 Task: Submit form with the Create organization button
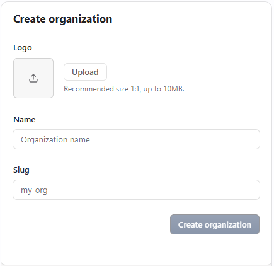215,224
